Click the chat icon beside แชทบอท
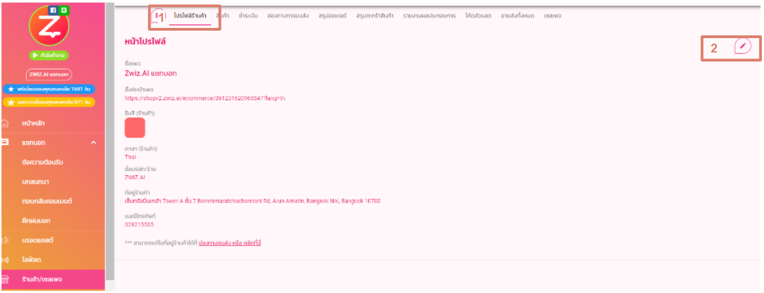The width and height of the screenshot is (764, 293). [5, 142]
